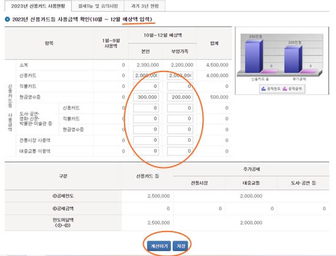Click the blue bullet icon before 2023년 heading

(x=7, y=20)
